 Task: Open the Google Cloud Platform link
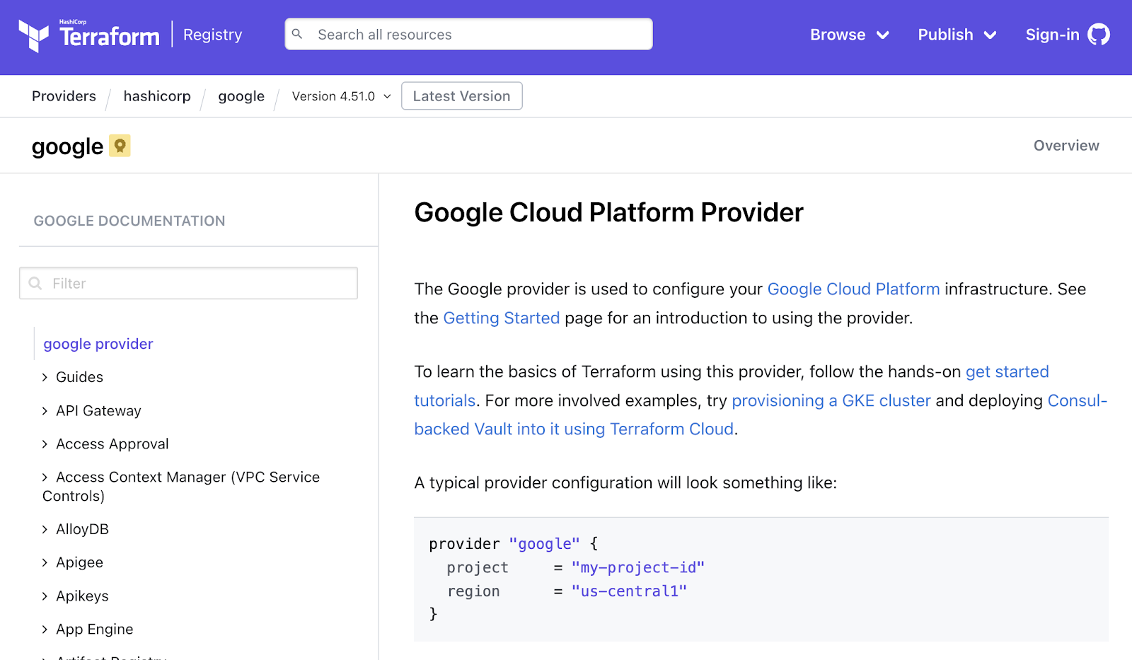[853, 289]
